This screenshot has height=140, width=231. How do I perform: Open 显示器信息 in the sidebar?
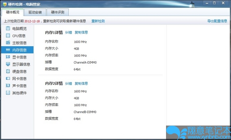pyautogui.click(x=17, y=64)
